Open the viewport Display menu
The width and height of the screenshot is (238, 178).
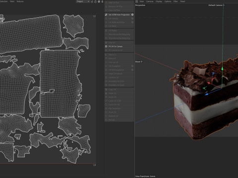coord(159,1)
